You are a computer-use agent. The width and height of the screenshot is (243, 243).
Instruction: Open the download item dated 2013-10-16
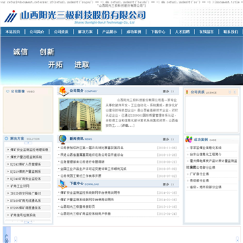pos(78,207)
